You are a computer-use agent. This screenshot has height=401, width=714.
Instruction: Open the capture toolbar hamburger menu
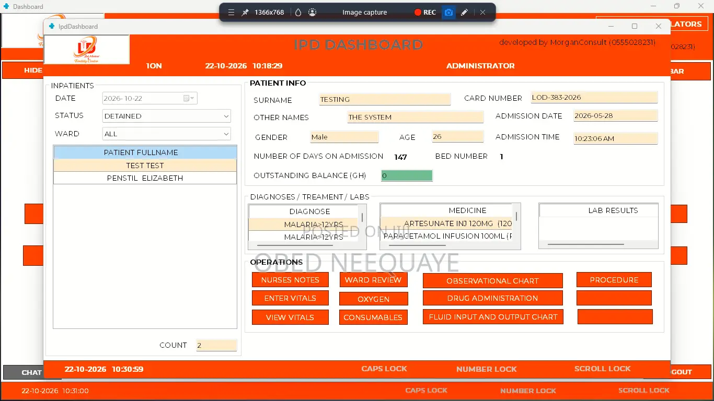231,13
